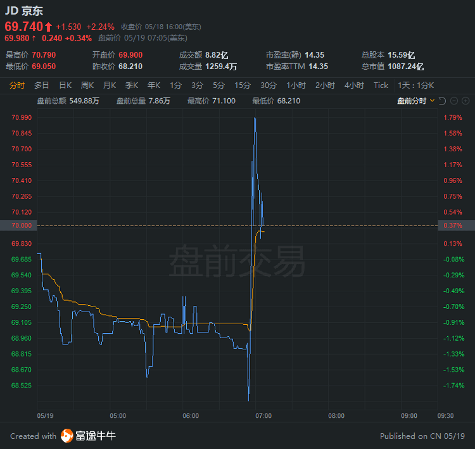The width and height of the screenshot is (475, 449).
Task: Click the 盘前总额 549.88万 value
Action: pos(84,101)
